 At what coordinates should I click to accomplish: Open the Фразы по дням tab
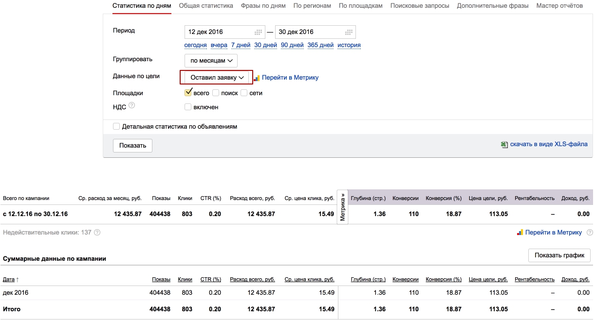pyautogui.click(x=263, y=6)
